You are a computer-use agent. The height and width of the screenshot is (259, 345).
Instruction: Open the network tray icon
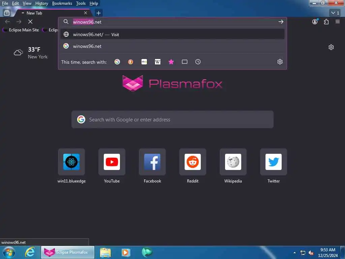[x=303, y=253]
